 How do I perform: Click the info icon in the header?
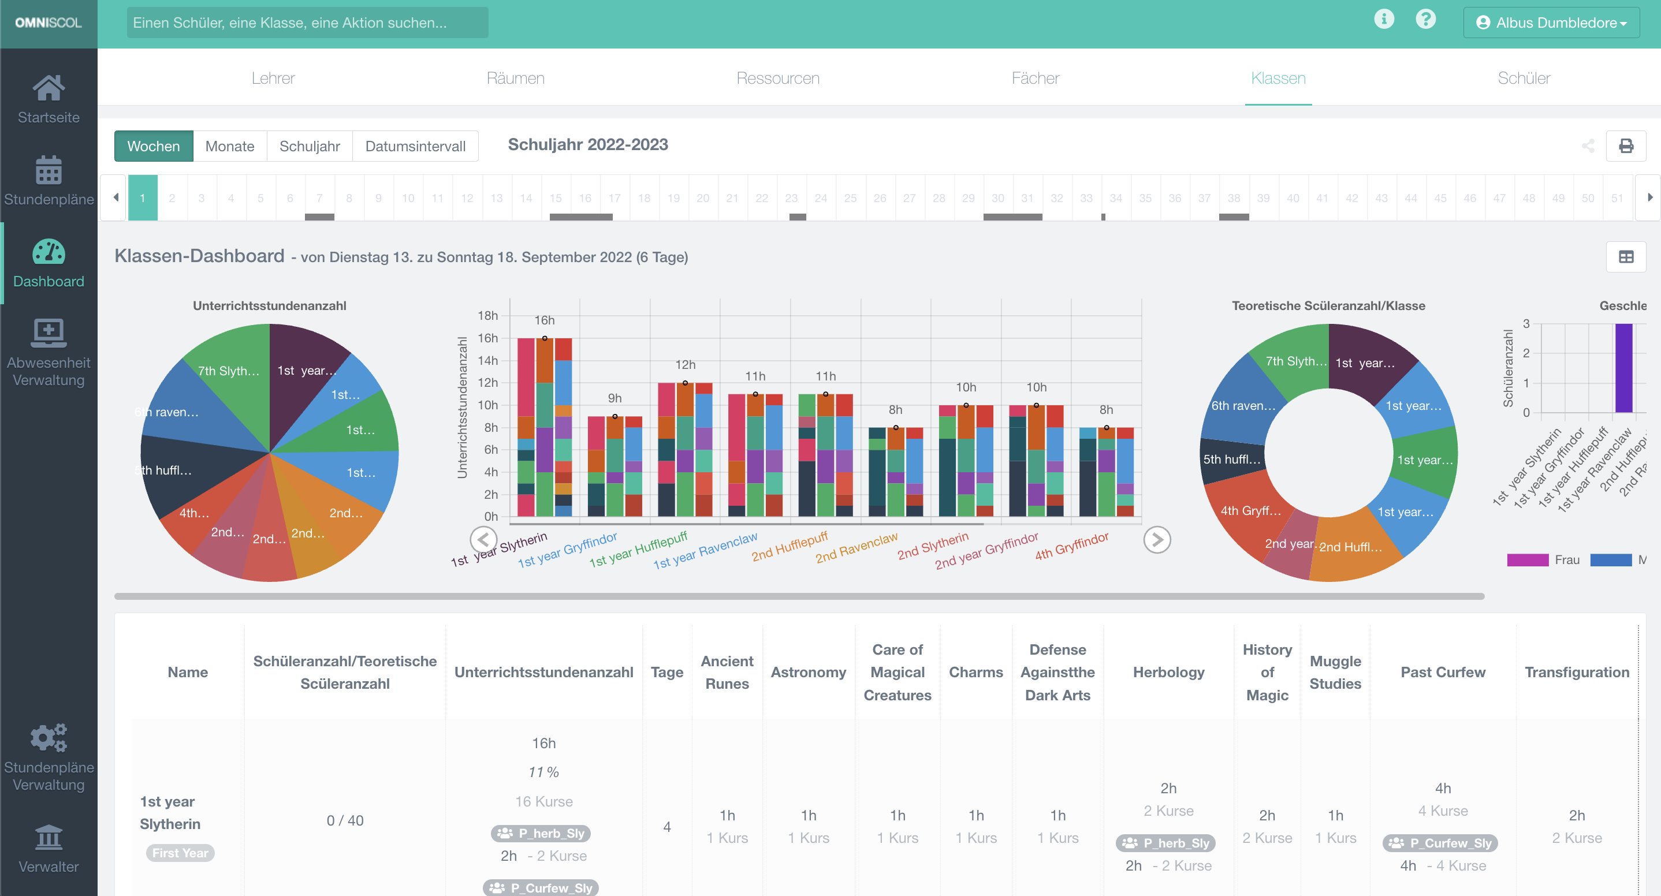tap(1384, 20)
